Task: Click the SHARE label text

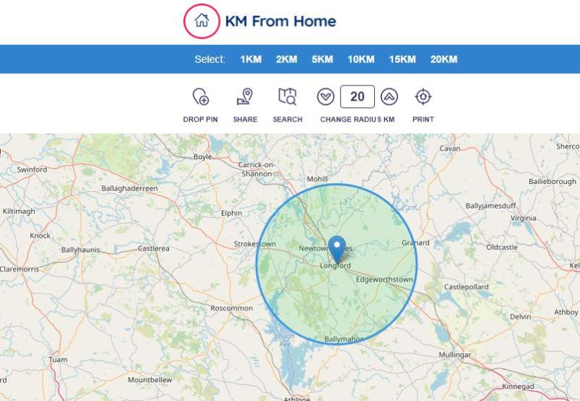Action: tap(245, 119)
